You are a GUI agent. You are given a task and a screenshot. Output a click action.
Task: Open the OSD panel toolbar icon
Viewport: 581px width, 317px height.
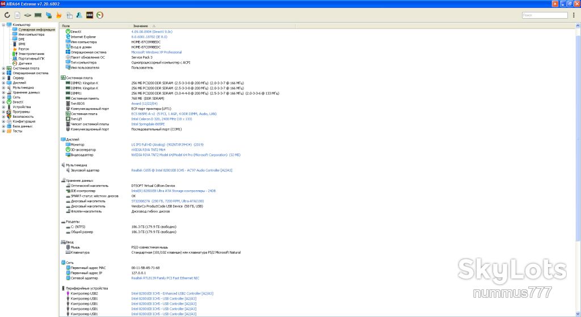[90, 15]
